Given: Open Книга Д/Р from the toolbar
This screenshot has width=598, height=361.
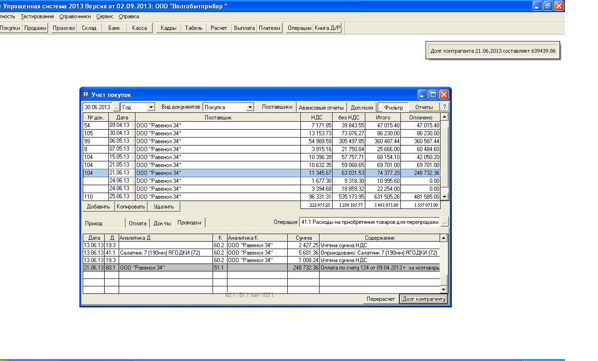Looking at the screenshot, I should pyautogui.click(x=327, y=28).
